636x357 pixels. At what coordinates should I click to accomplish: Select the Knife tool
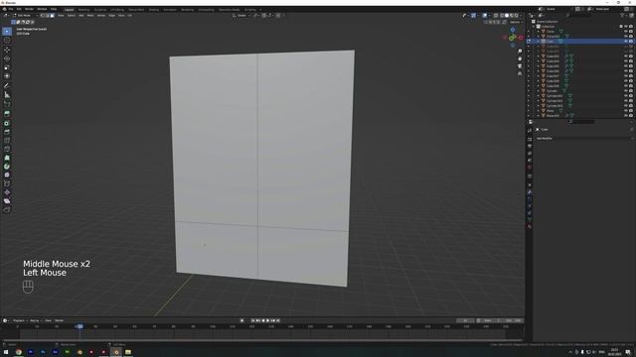pyautogui.click(x=7, y=149)
